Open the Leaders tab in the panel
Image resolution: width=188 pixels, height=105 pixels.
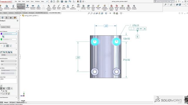pyautogui.click(x=3, y=27)
